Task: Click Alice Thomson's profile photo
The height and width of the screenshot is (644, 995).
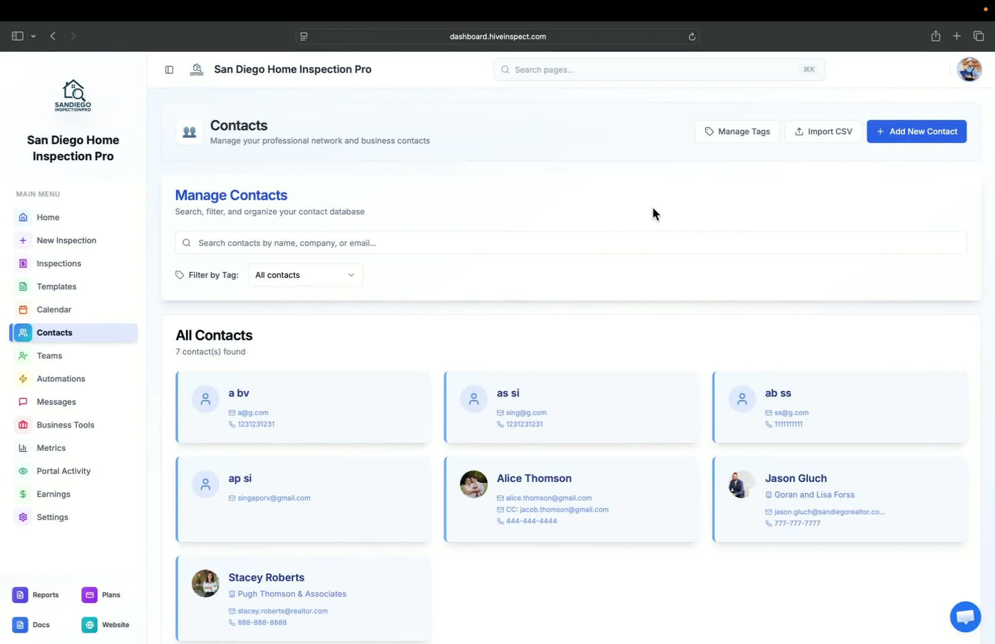Action: [474, 484]
